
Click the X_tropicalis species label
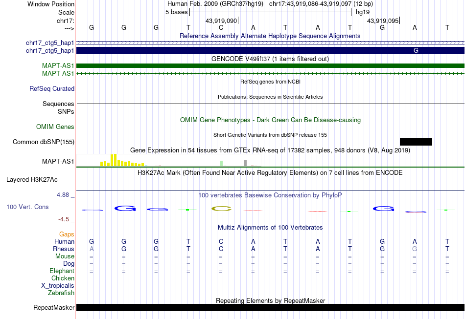point(58,286)
